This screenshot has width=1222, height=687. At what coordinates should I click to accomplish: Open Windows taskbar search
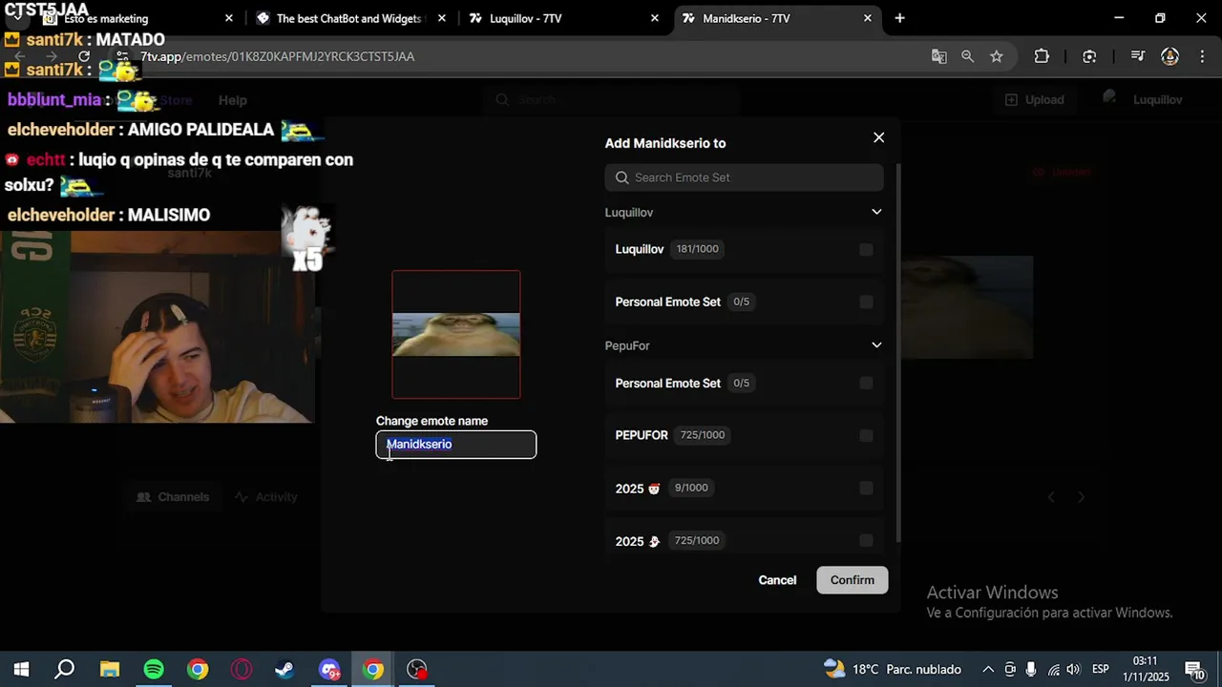click(64, 669)
